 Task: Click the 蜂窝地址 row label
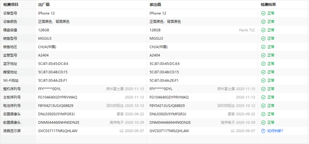click(10, 72)
